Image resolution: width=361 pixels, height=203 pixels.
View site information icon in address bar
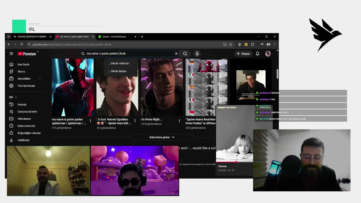tap(29, 44)
